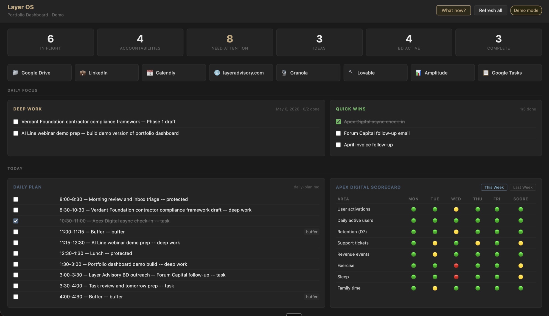The width and height of the screenshot is (549, 316).
Task: Open the 6 In Flight stat card
Action: (x=51, y=43)
